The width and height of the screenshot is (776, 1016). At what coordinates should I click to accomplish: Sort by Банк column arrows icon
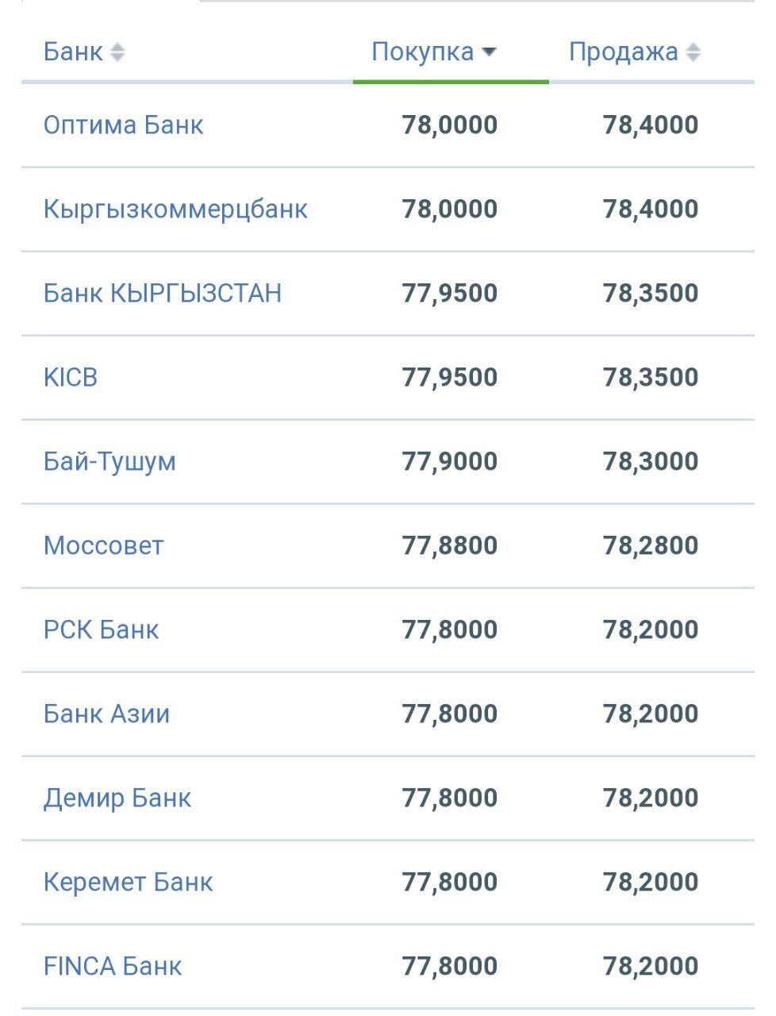tap(117, 53)
